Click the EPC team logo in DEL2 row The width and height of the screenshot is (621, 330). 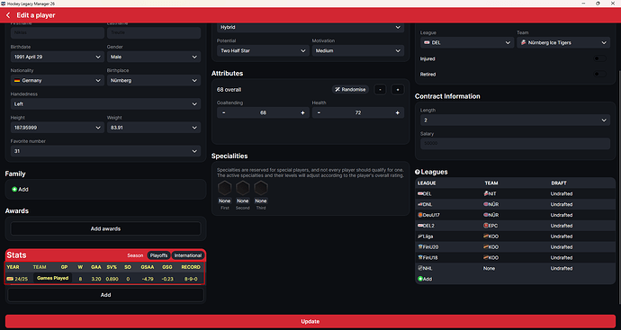[x=486, y=226]
